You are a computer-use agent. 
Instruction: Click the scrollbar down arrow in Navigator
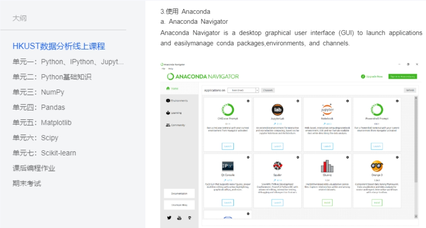(416, 216)
